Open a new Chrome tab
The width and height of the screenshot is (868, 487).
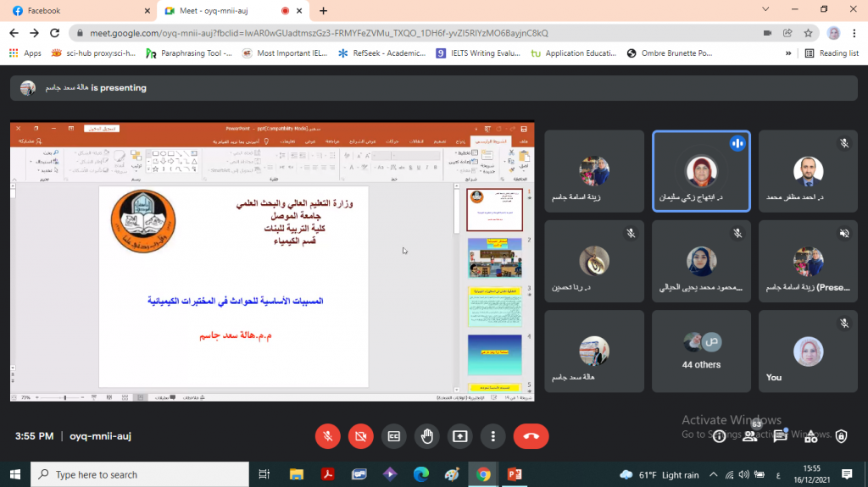323,10
